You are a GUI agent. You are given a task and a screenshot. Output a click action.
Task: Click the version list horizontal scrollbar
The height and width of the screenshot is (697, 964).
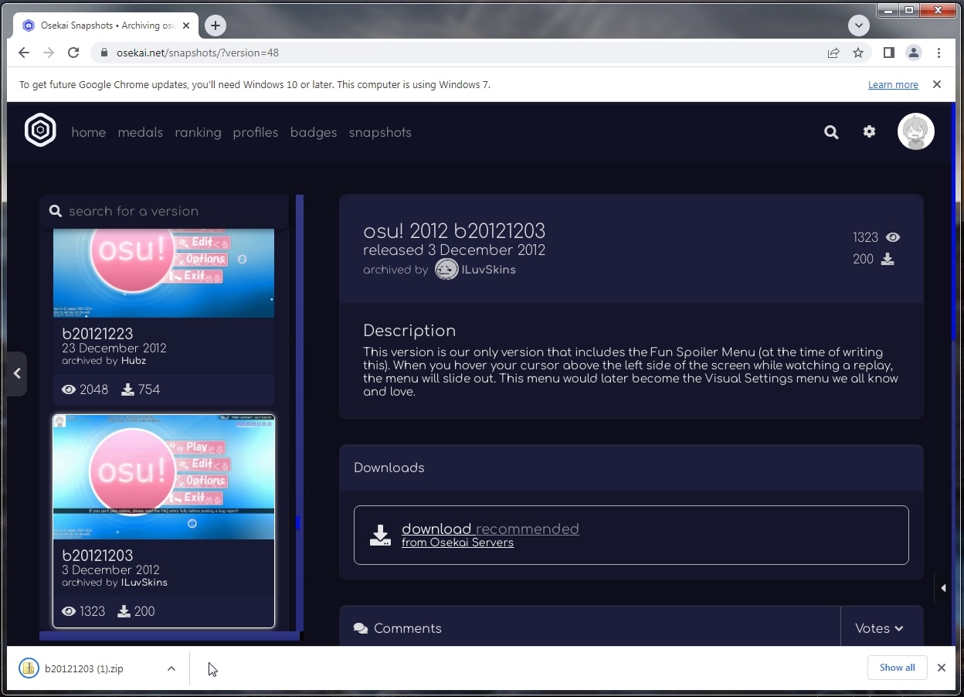pos(169,636)
